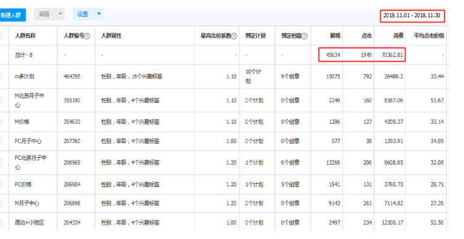This screenshot has height=239, width=464.
Task: Click the 1.10 bid coefficient for m多计划
Action: click(231, 76)
